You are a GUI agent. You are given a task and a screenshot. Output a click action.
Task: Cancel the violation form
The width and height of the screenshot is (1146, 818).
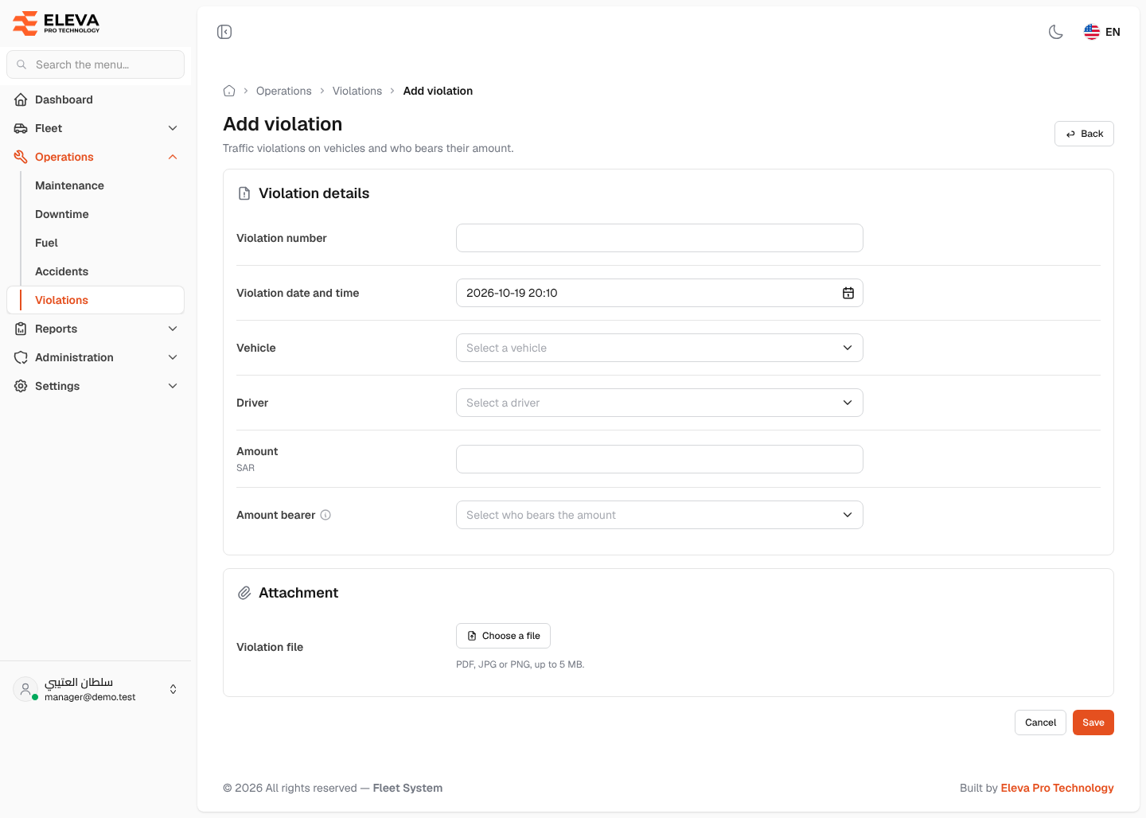coord(1040,723)
